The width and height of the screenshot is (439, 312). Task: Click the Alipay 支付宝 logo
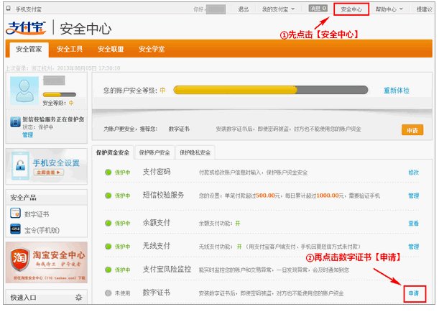coord(26,28)
